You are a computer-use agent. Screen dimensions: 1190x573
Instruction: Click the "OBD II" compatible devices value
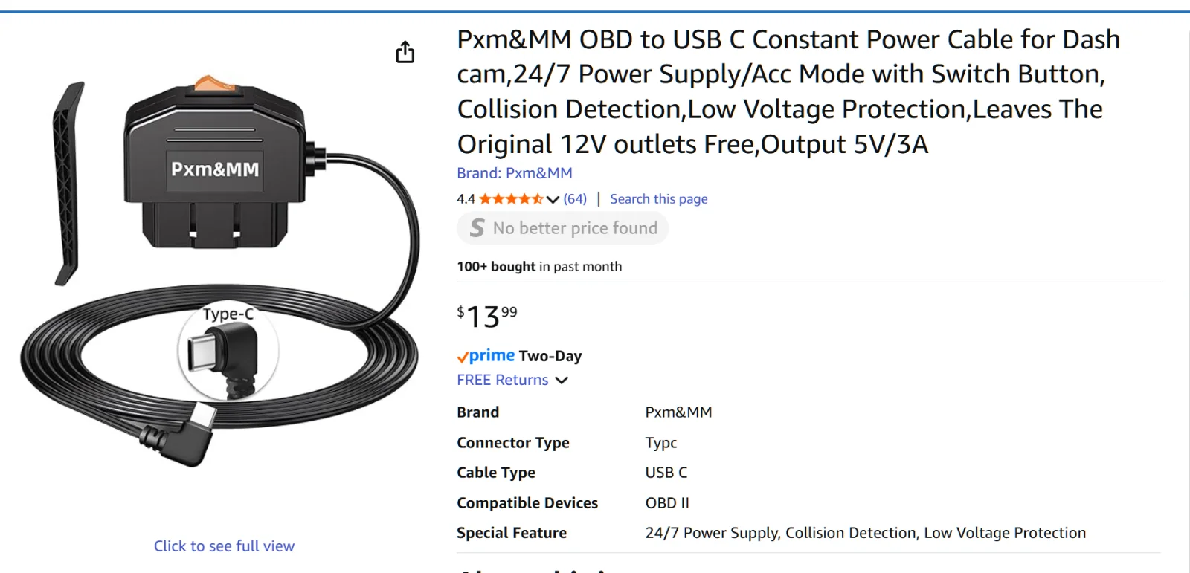coord(667,503)
